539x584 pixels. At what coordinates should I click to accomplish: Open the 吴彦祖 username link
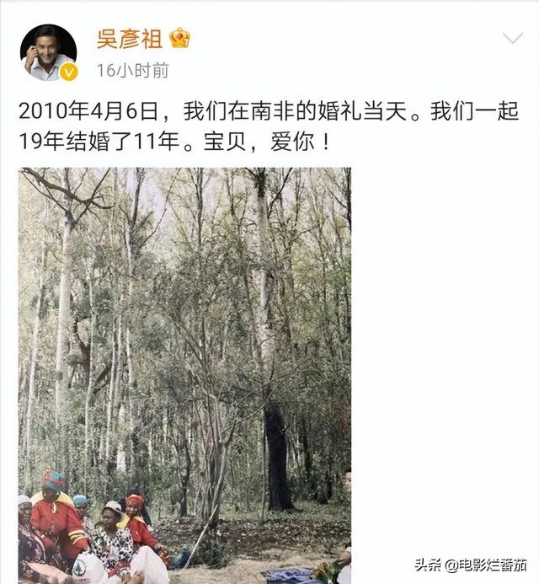tap(129, 39)
